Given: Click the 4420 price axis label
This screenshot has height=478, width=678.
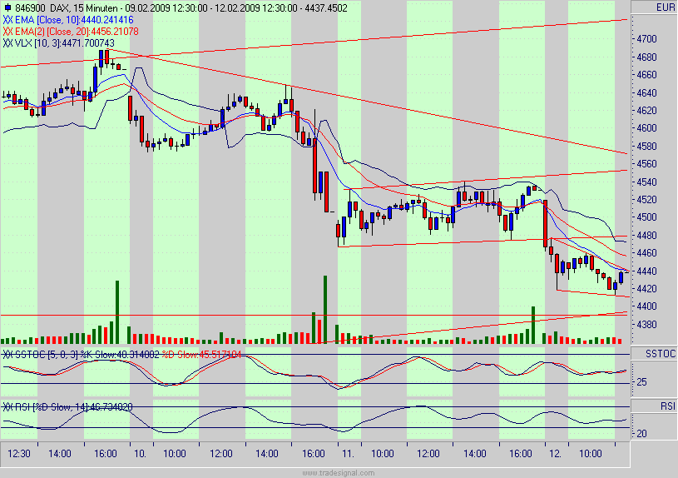Looking at the screenshot, I should pos(646,288).
